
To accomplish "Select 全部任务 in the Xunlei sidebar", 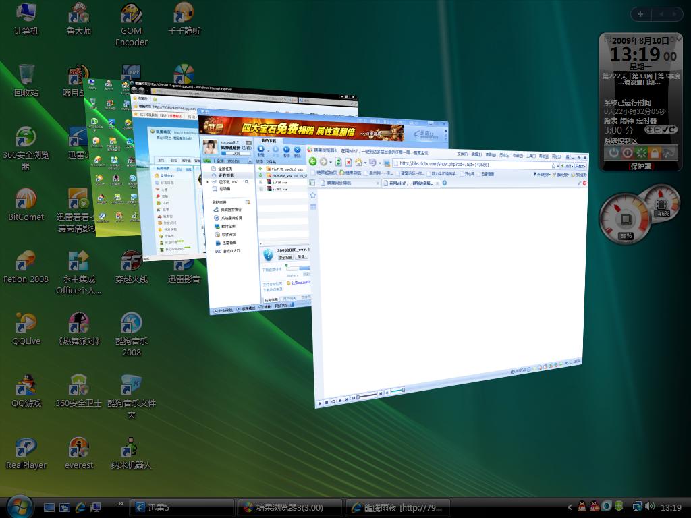I will click(225, 169).
